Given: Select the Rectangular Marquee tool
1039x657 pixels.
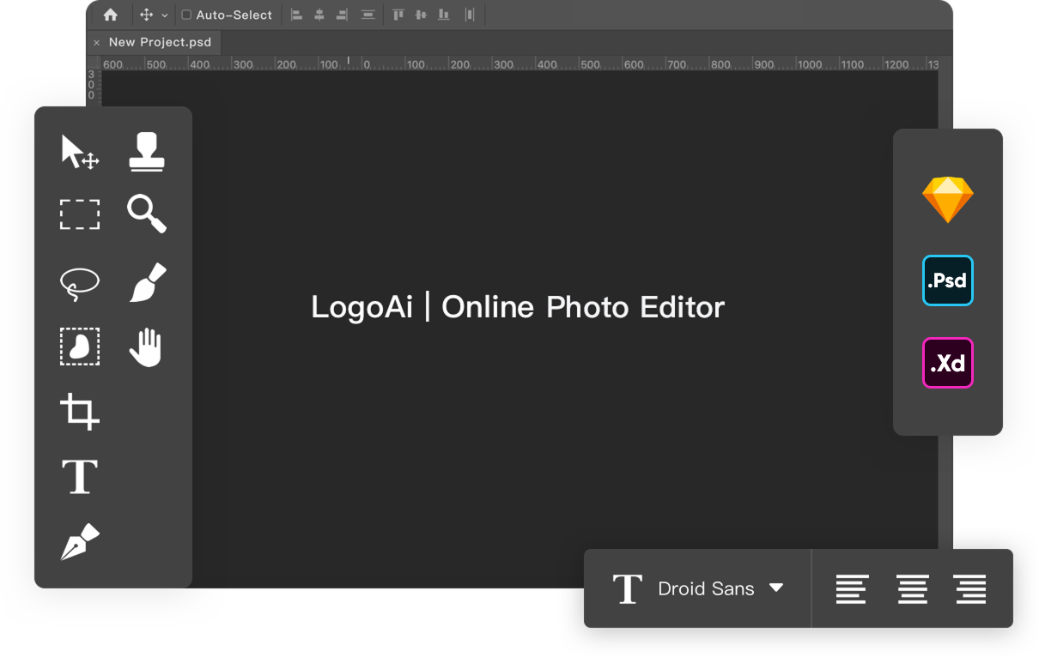Looking at the screenshot, I should tap(79, 214).
